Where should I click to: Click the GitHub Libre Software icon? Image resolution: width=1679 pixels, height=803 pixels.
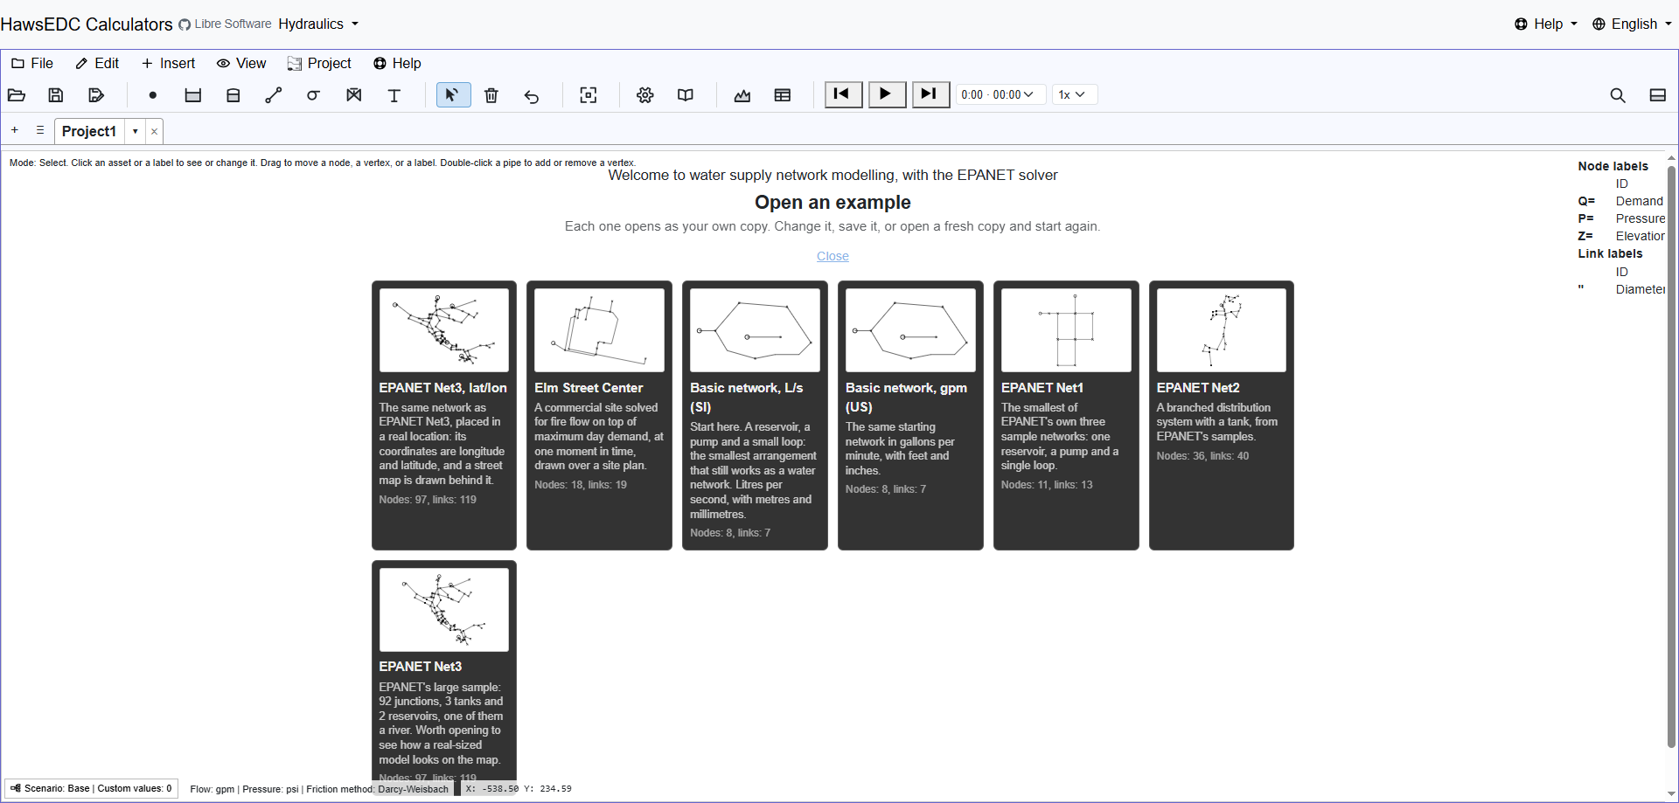point(185,24)
